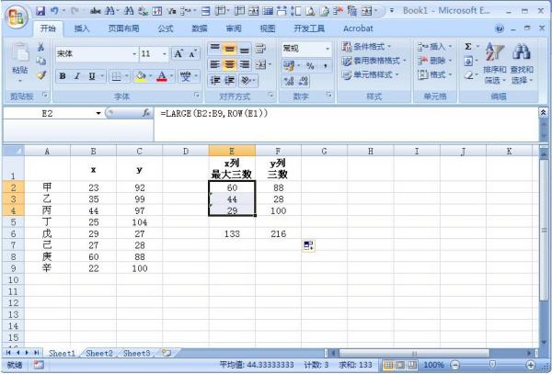Apply the Format Painter brush
This screenshot has width=552, height=374.
(41, 74)
